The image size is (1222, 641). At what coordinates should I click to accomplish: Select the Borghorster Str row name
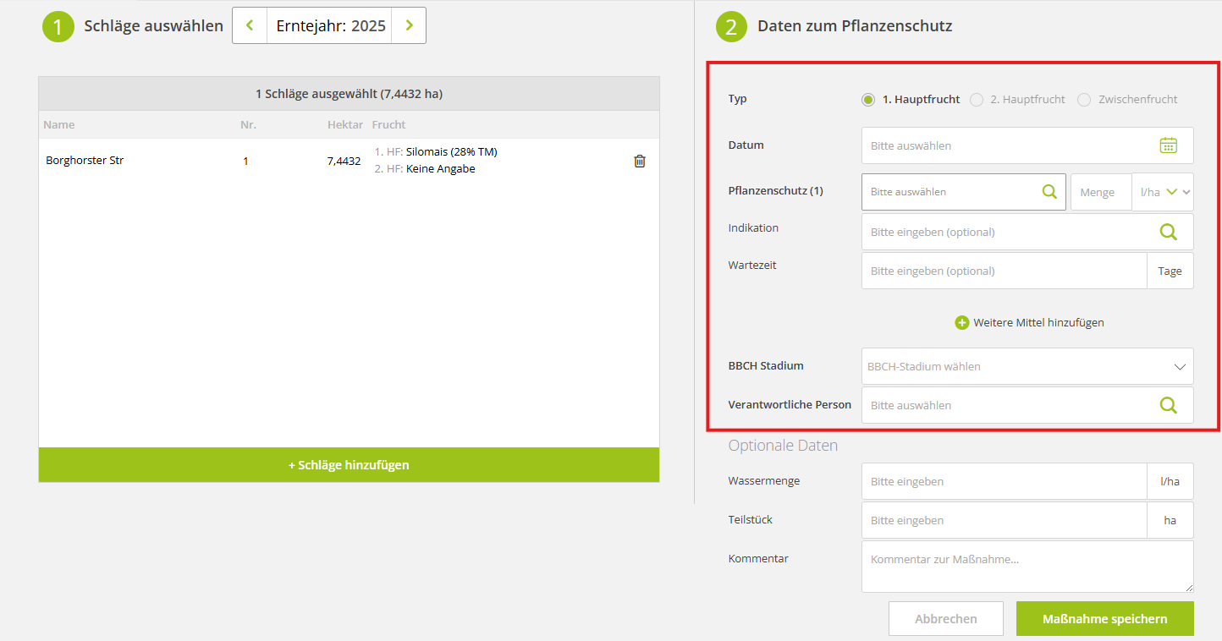(85, 160)
